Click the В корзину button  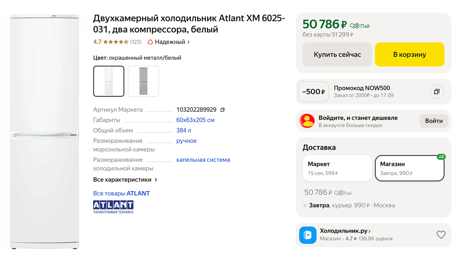409,54
